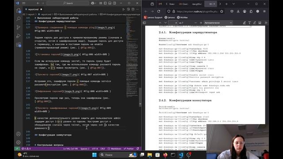
Task: Open the Run and Debug view
Action: click(x=19, y=36)
